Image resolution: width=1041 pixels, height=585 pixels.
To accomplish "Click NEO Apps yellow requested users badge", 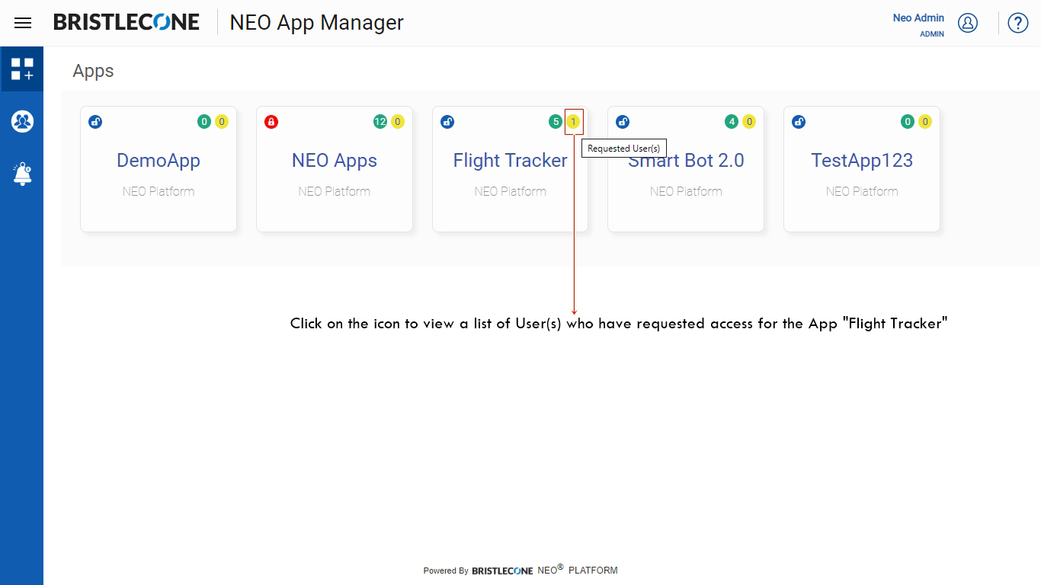I will click(398, 122).
